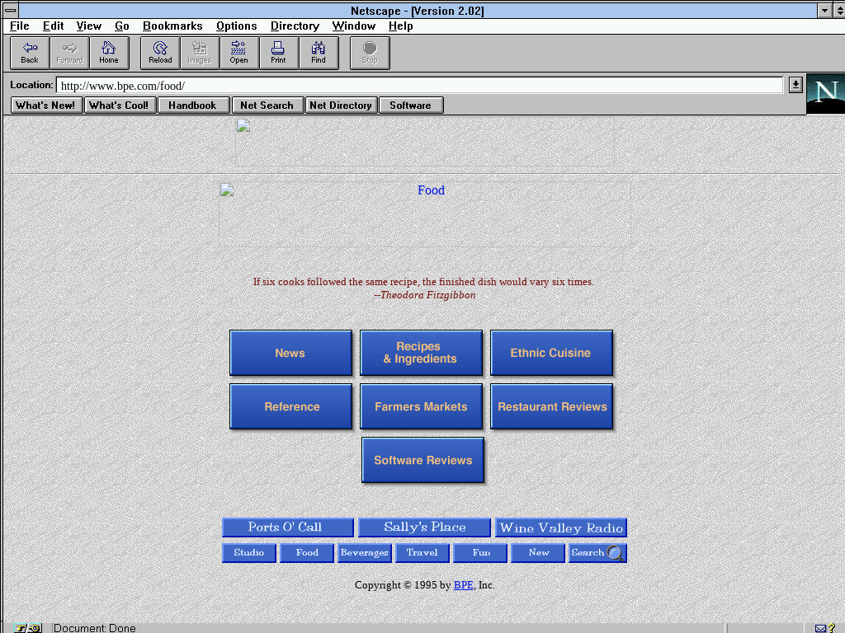Print the page using toolbar icon
Viewport: 845px width, 633px height.
278,53
